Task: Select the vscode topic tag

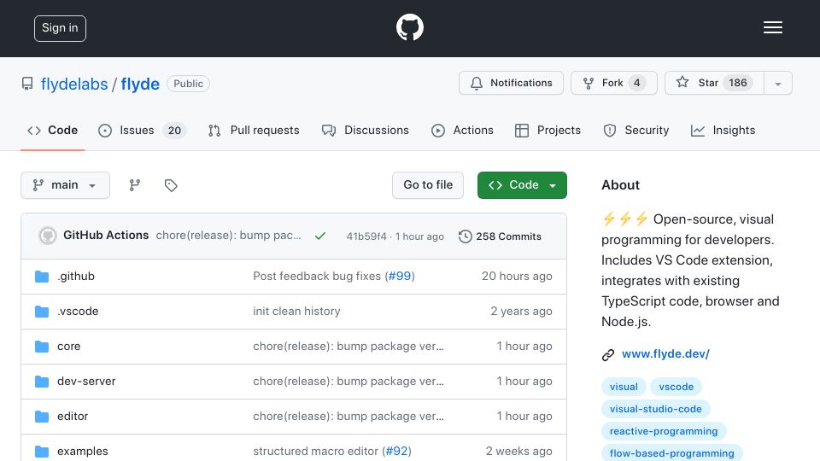Action: click(676, 387)
